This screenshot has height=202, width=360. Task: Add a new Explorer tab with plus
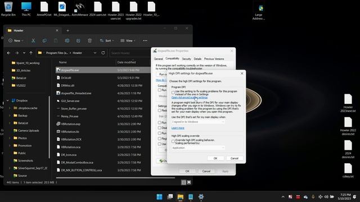click(x=67, y=30)
